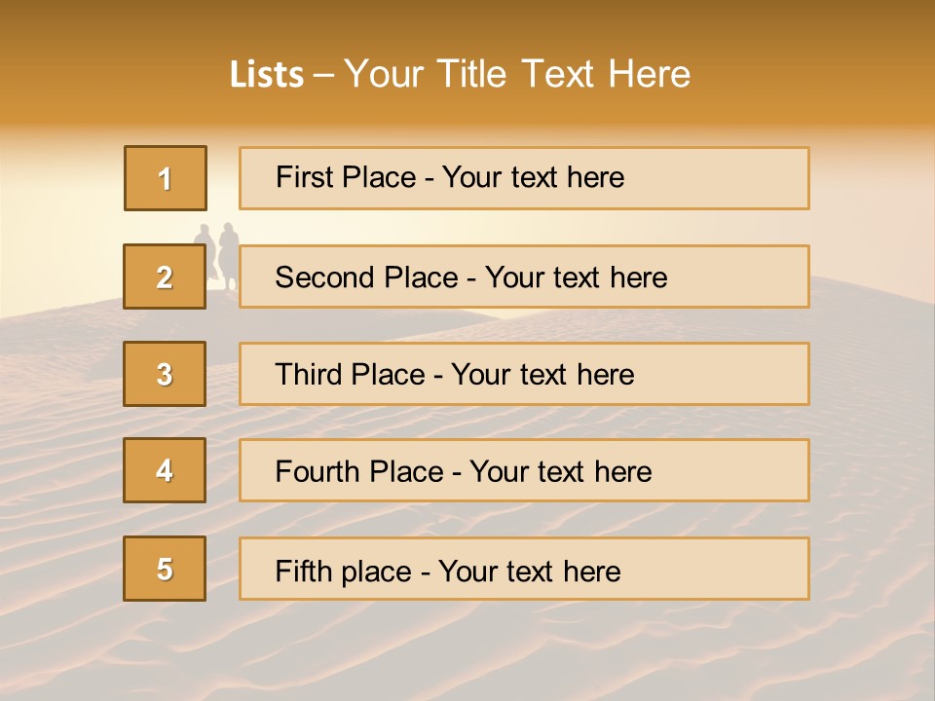
Task: Click the slide title text
Action: [461, 74]
